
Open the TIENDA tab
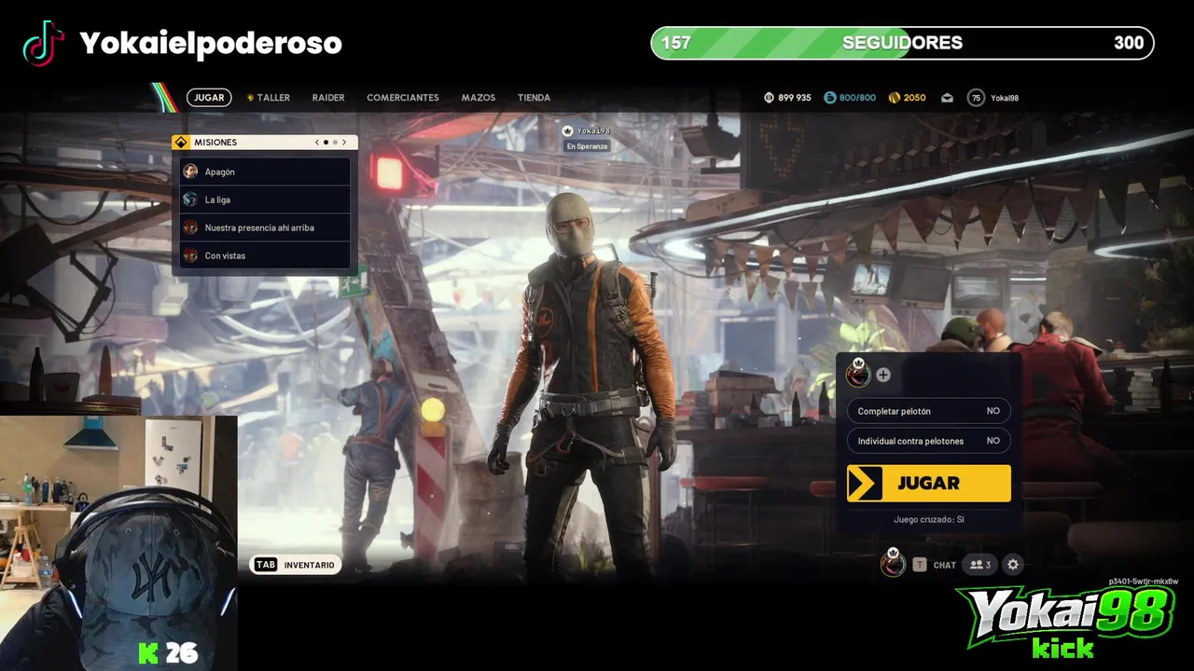(535, 97)
